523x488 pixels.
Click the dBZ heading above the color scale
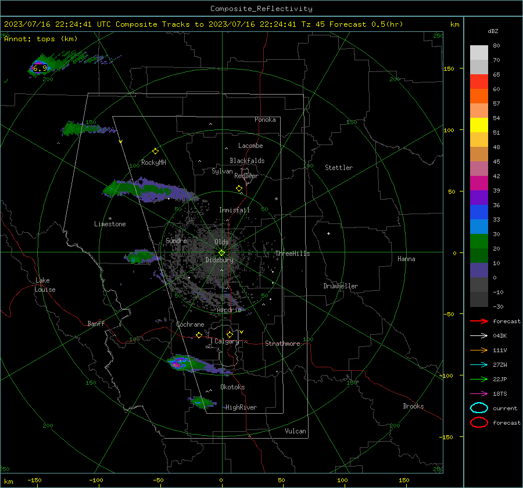(493, 31)
